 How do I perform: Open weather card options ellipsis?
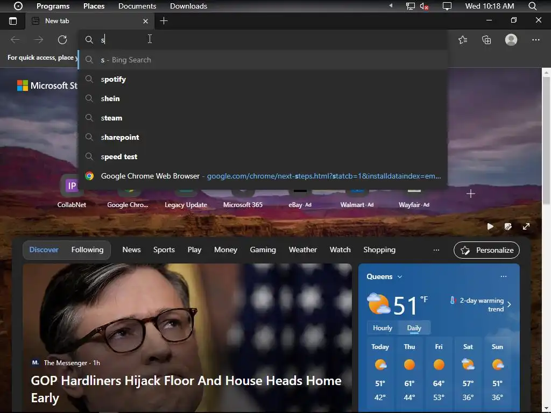[x=503, y=276]
